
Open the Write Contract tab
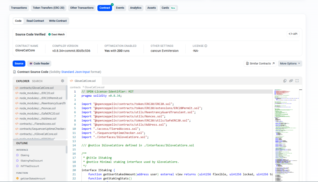tap(58, 21)
